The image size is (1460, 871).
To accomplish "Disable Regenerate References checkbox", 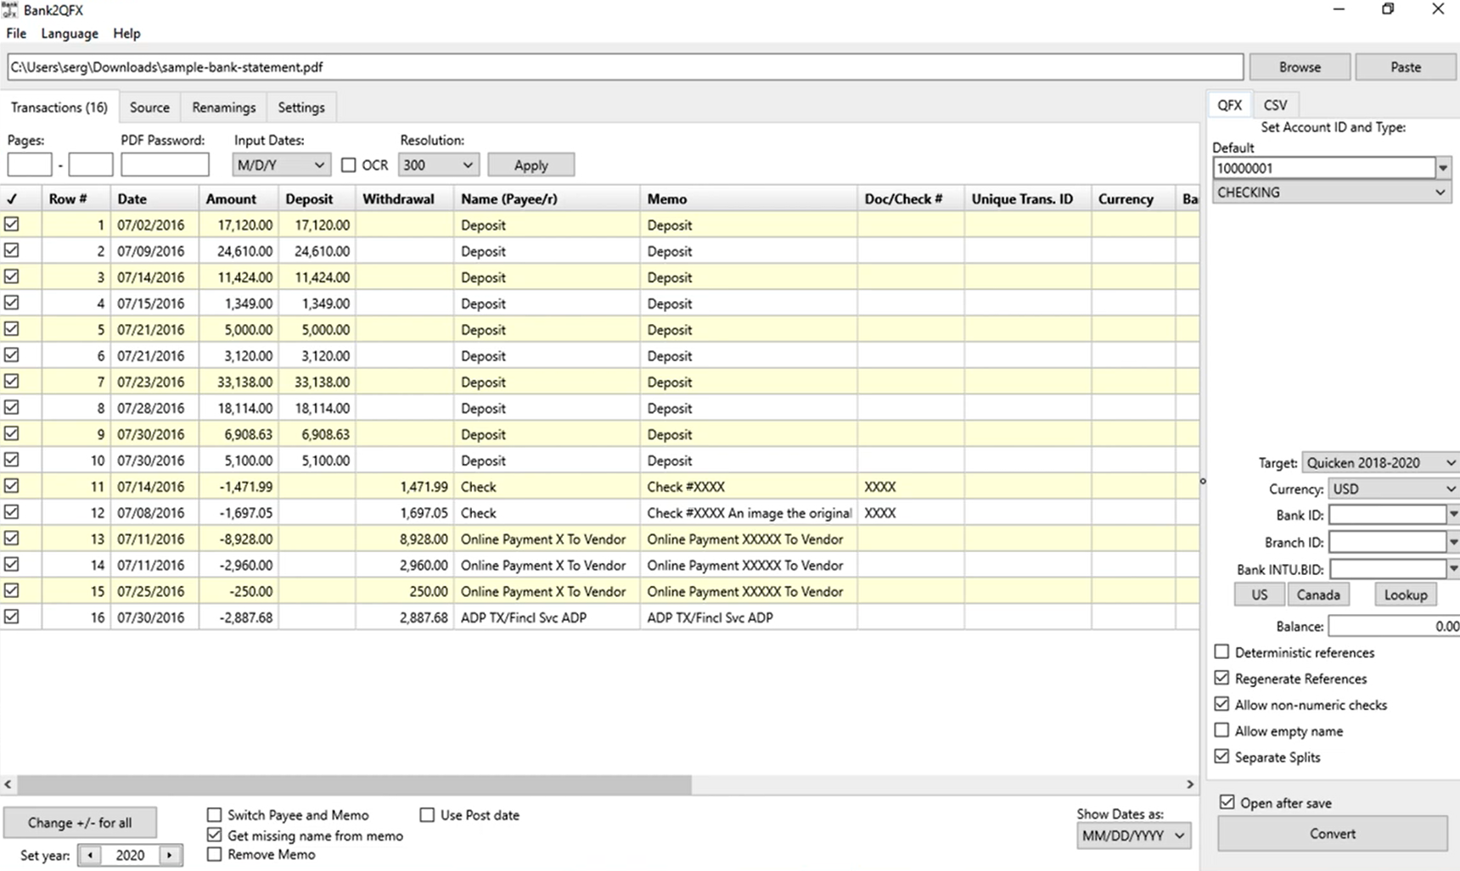I will click(x=1221, y=678).
